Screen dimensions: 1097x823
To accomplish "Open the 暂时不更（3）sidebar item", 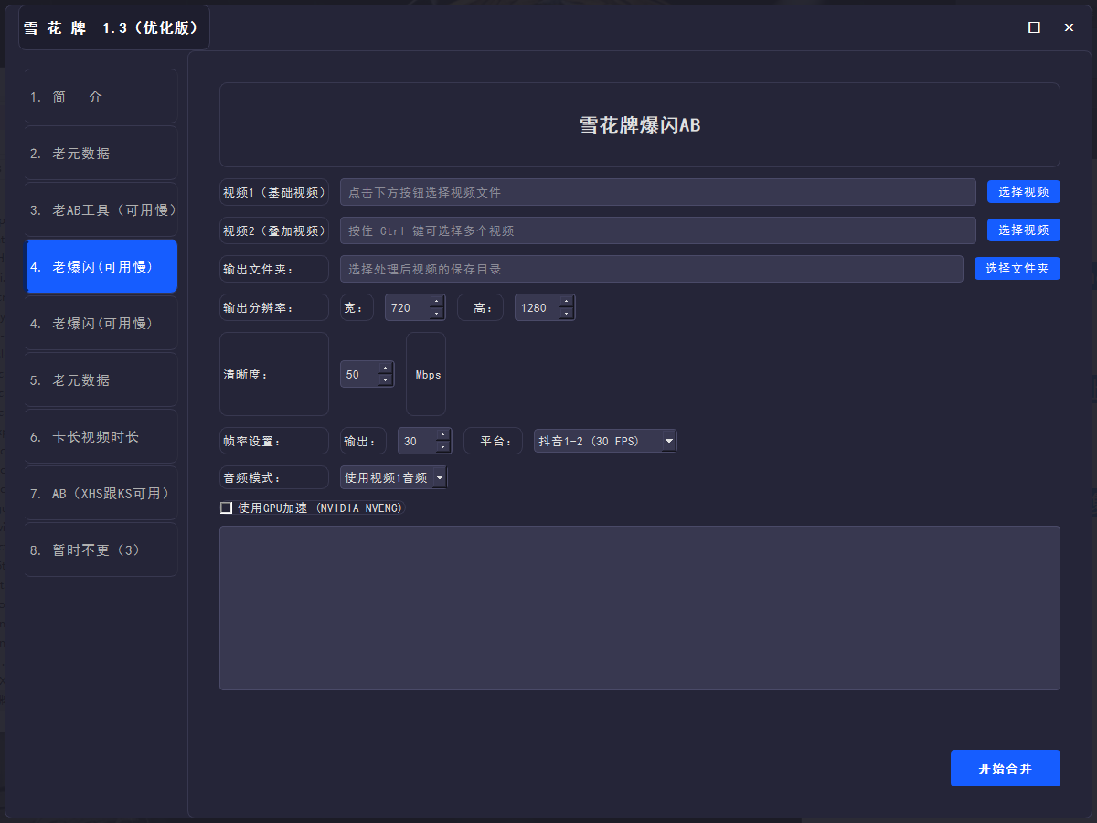I will click(x=100, y=550).
